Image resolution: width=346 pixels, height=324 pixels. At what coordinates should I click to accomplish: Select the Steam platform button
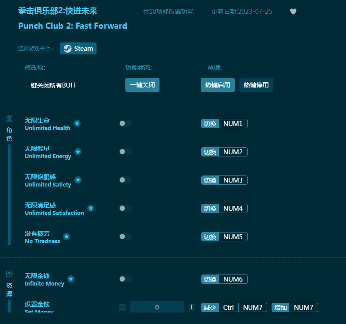pyautogui.click(x=78, y=49)
